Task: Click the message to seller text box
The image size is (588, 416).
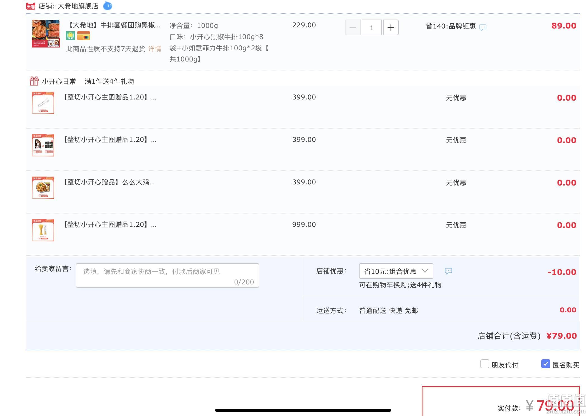Action: [167, 275]
